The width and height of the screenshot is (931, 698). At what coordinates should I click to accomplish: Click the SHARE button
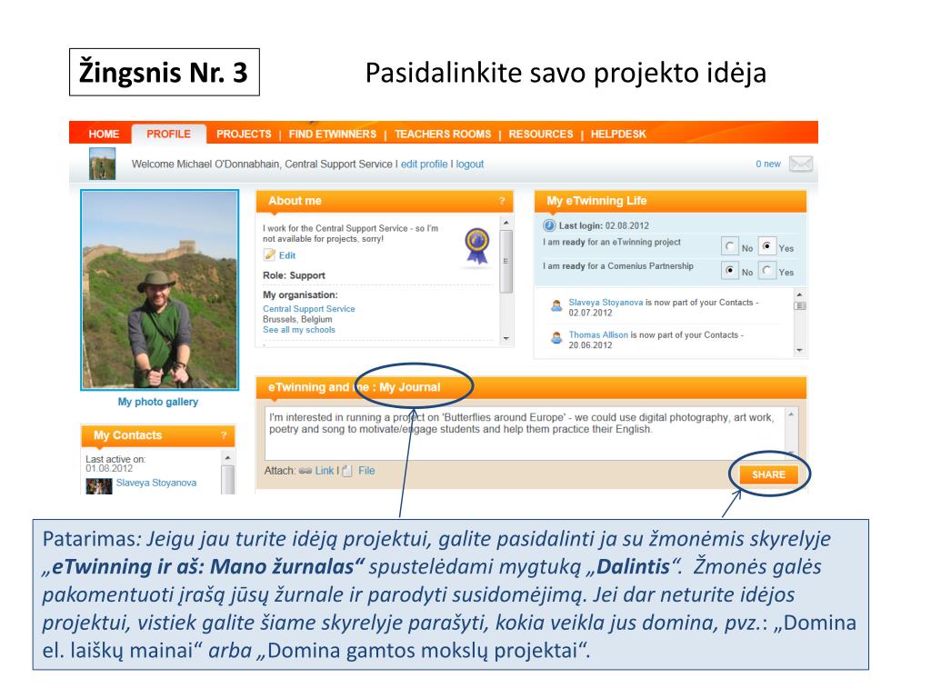click(x=768, y=474)
